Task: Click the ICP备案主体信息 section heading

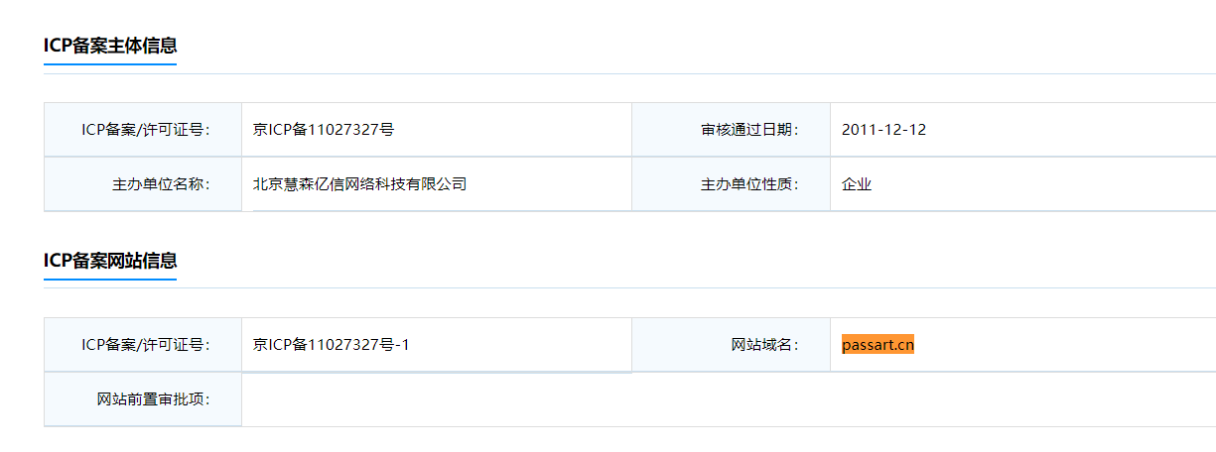Action: (110, 46)
